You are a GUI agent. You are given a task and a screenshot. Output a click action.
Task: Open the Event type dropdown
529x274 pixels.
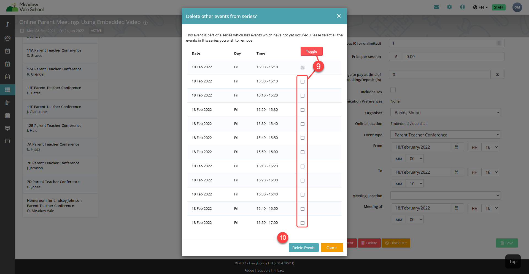[445, 135]
